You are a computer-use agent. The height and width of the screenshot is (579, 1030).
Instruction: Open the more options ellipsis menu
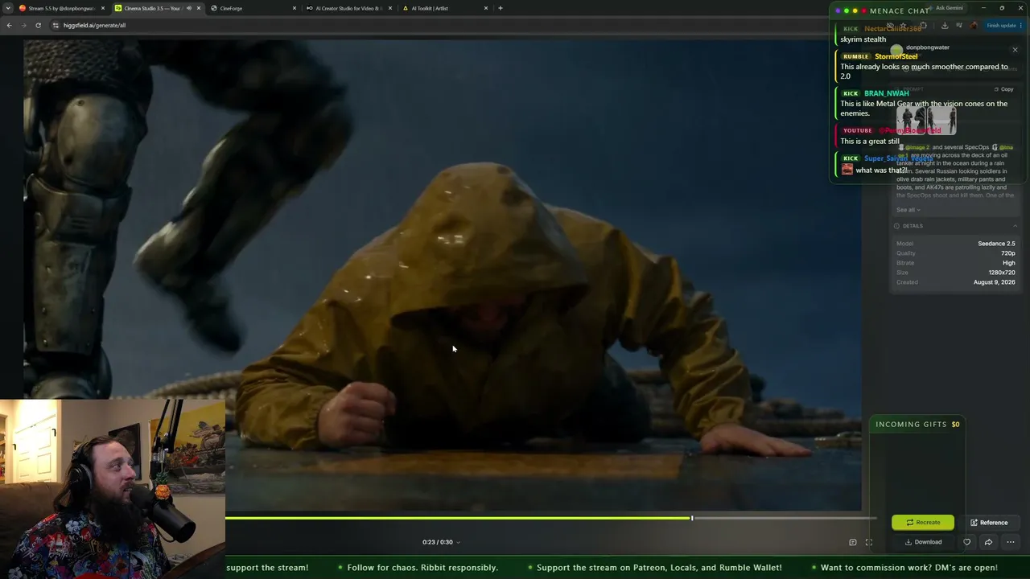tap(1011, 542)
